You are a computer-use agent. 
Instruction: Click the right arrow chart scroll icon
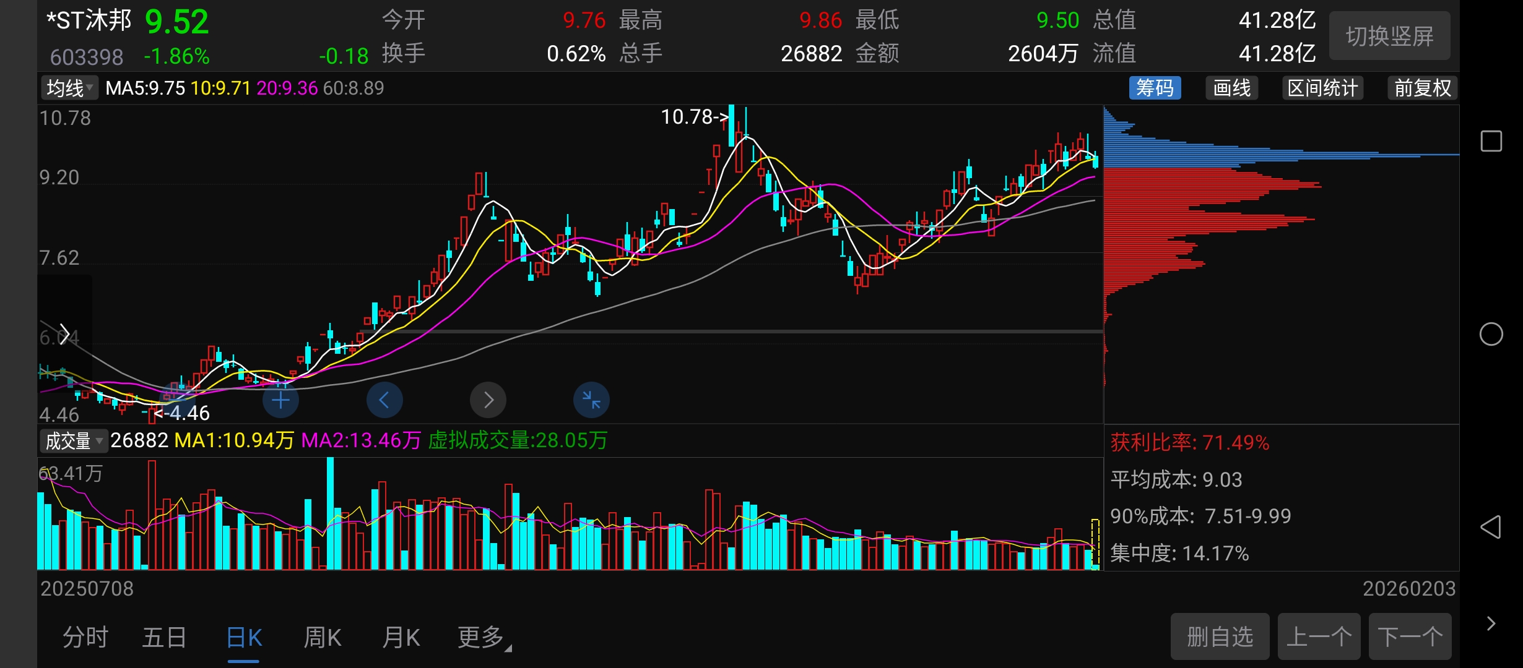pos(488,400)
